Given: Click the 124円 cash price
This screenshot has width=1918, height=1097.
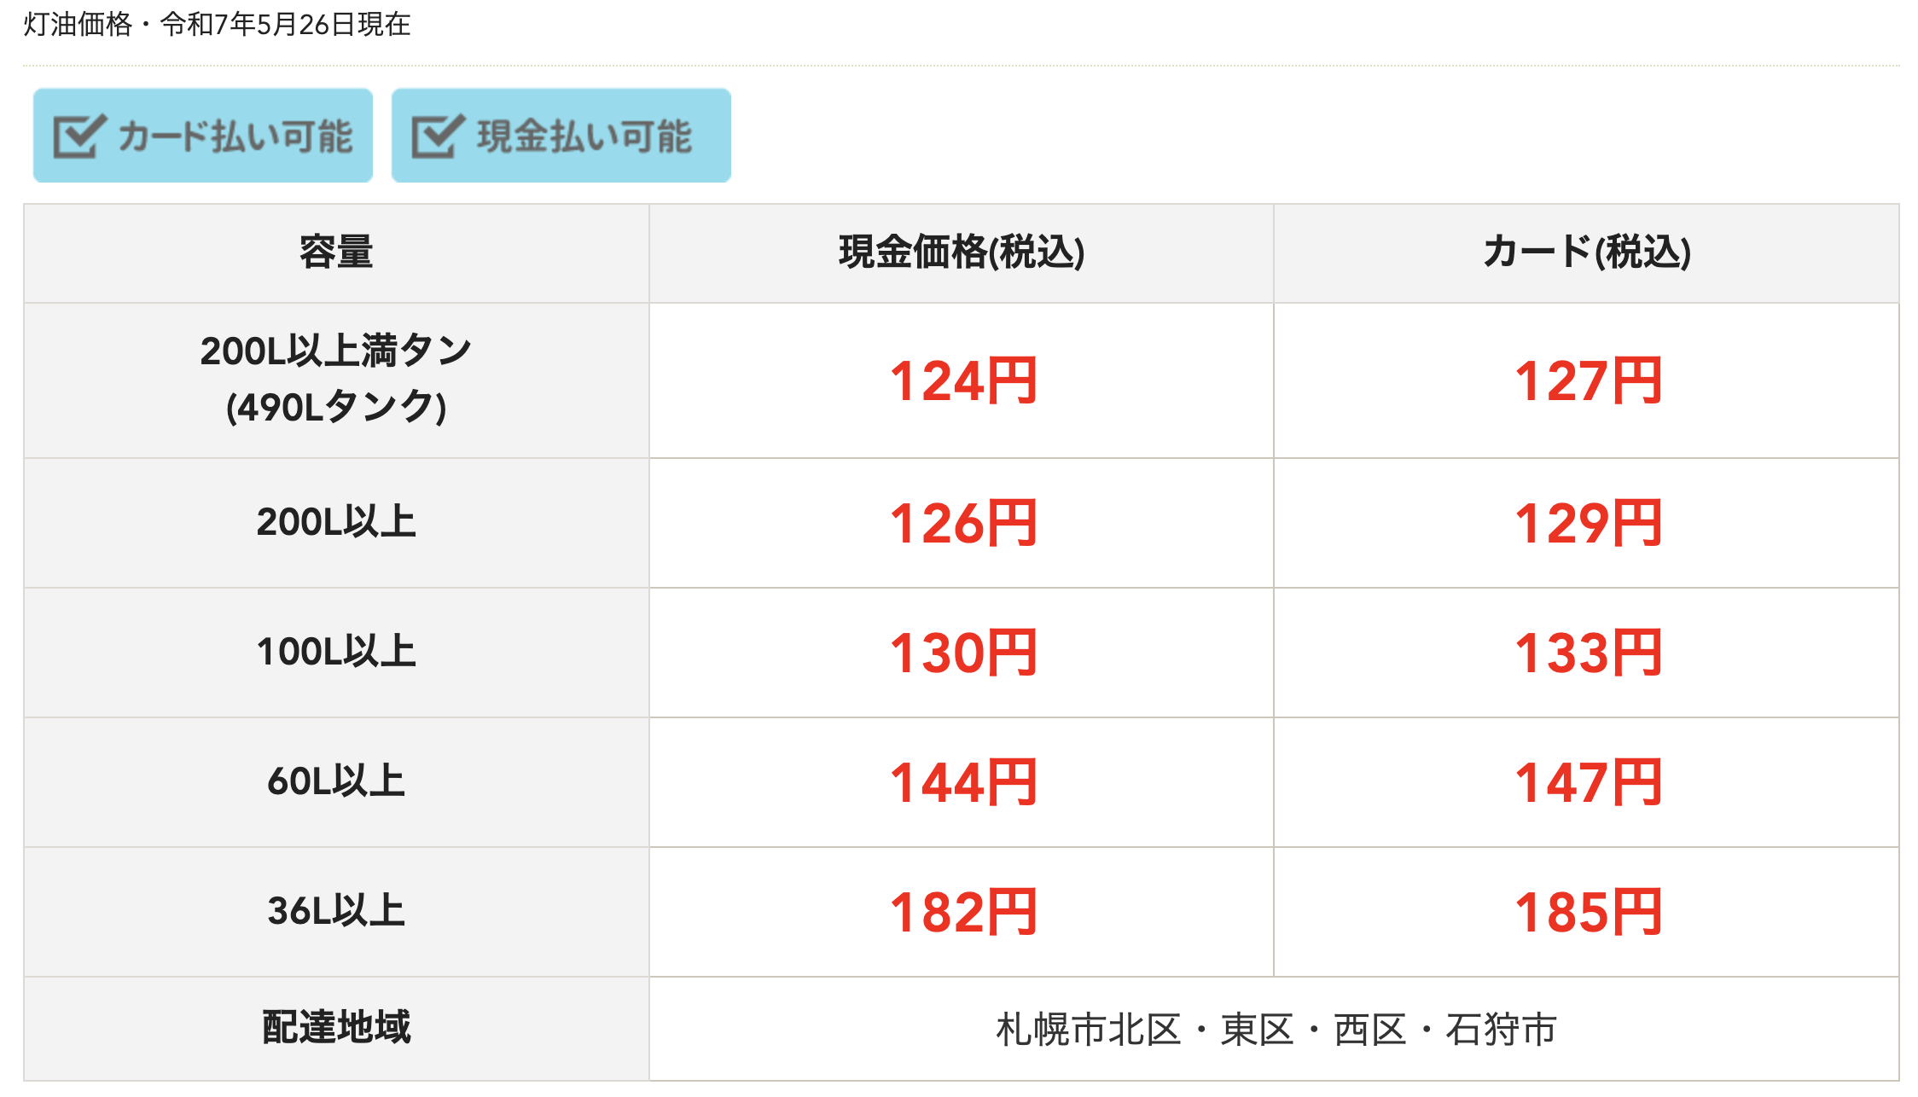Looking at the screenshot, I should [963, 381].
